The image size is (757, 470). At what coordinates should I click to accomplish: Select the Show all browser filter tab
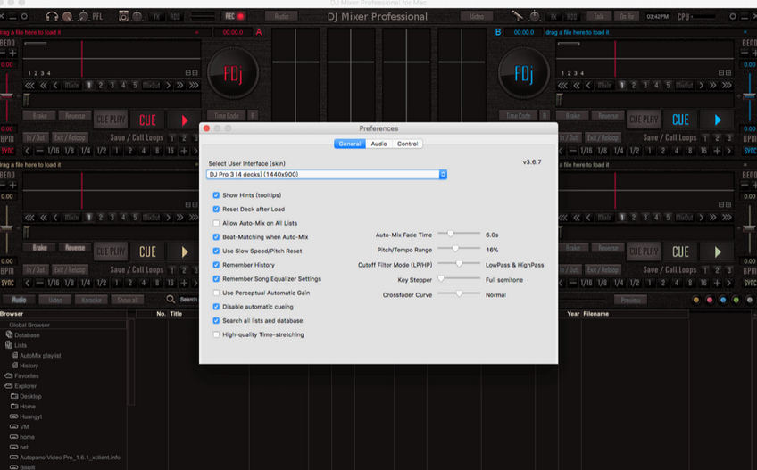(x=128, y=301)
